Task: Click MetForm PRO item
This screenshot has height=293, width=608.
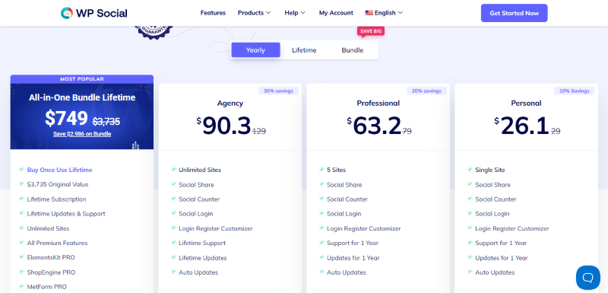Action: point(47,287)
